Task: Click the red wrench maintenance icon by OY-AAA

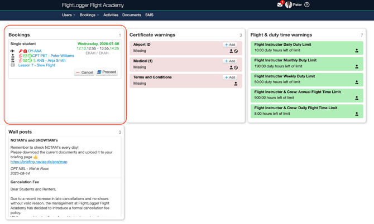Action: coord(21,51)
